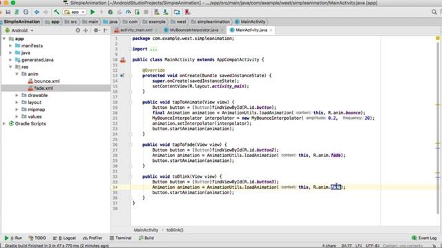The height and width of the screenshot is (248, 442).
Task: Open the Build tool window
Action: [146, 238]
